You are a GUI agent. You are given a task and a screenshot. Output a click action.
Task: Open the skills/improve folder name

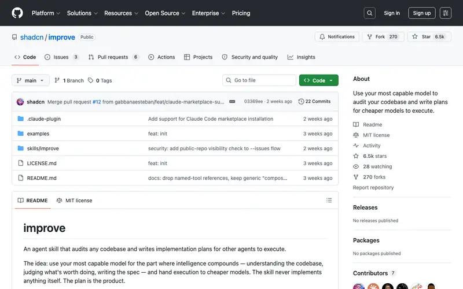click(43, 149)
